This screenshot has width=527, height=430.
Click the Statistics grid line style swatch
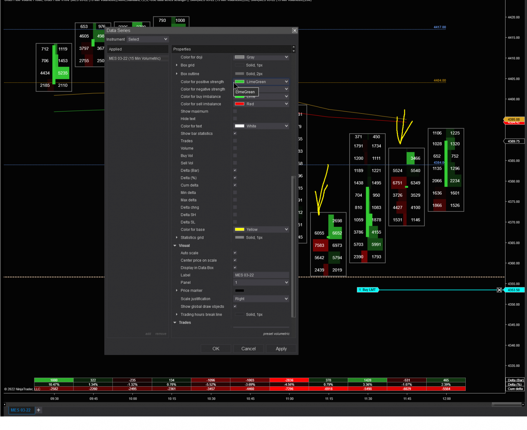coord(239,238)
